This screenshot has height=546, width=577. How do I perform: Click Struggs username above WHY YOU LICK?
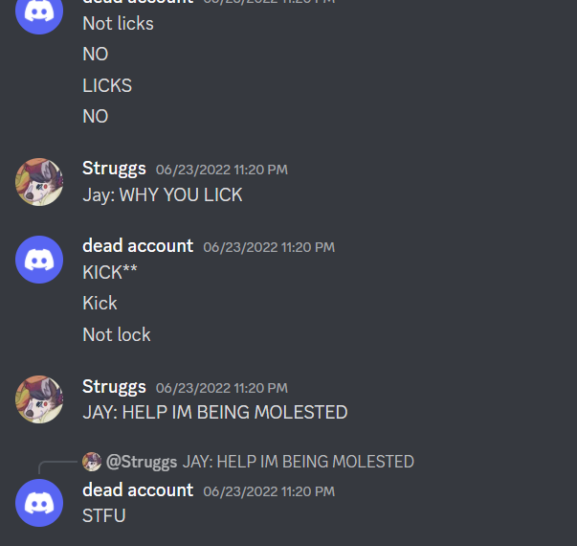pyautogui.click(x=114, y=169)
